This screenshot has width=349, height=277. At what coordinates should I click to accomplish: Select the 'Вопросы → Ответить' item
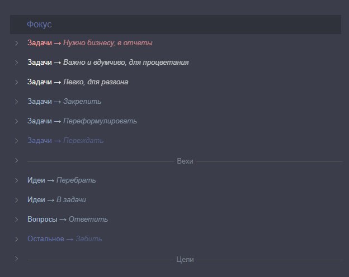(68, 219)
